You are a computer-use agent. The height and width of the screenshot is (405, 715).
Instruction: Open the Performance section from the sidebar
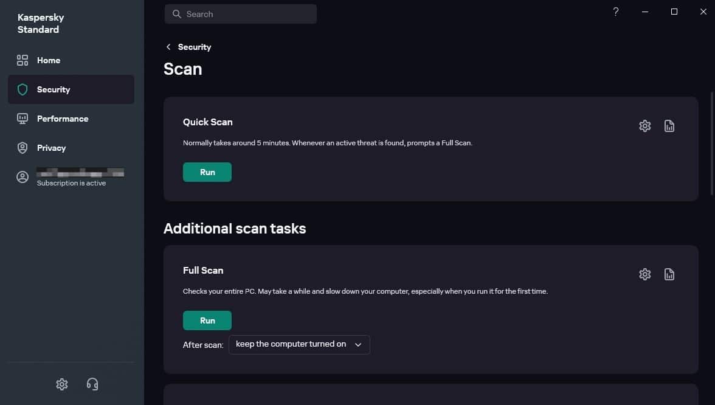point(62,119)
